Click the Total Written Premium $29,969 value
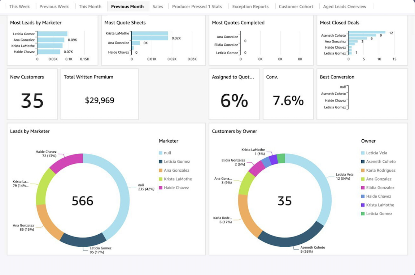 (x=100, y=100)
